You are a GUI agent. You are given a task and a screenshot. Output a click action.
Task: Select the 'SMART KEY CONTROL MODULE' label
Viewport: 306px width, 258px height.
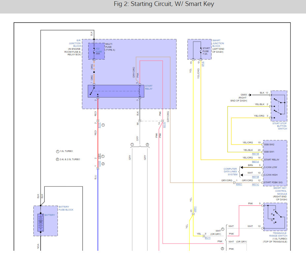point(280,191)
